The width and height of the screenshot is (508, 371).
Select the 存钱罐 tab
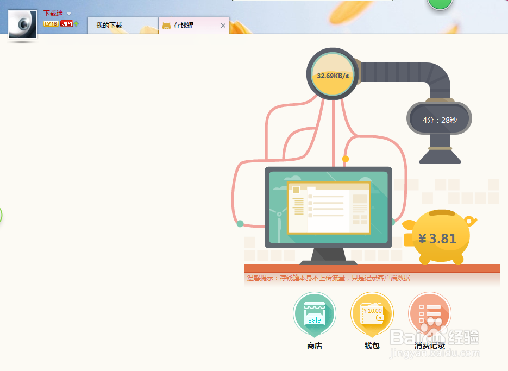pos(194,26)
